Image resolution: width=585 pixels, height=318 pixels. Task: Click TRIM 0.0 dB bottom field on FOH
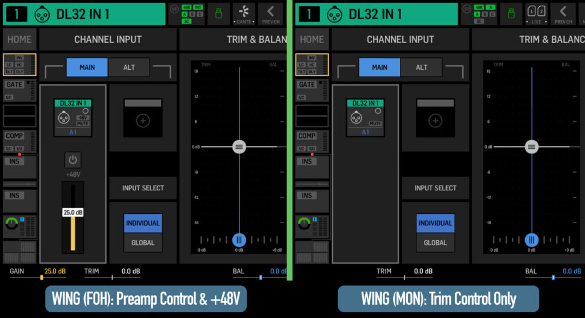(112, 273)
